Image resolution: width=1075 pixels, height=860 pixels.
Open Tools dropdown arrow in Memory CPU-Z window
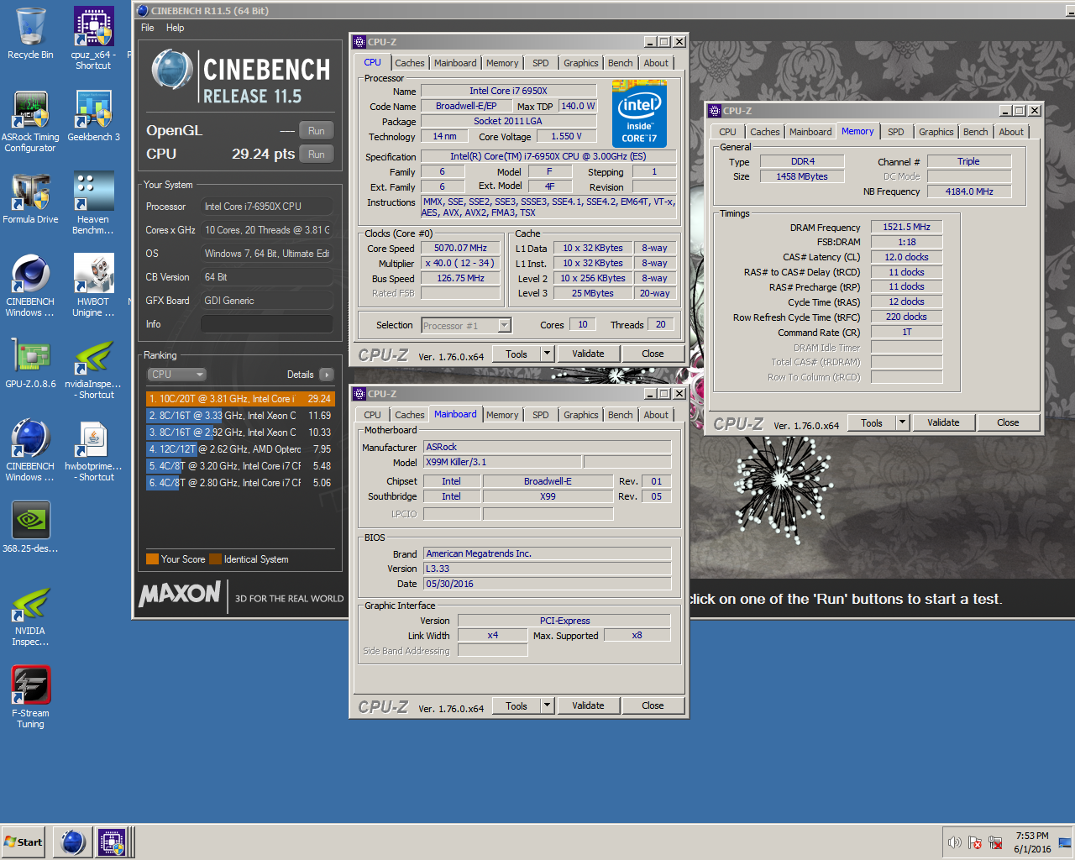(902, 422)
